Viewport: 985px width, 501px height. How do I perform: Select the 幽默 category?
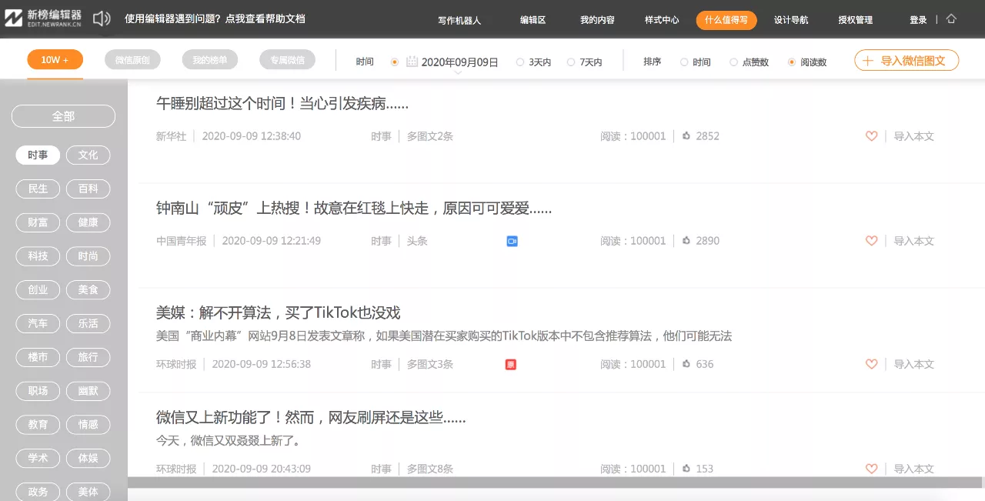[x=88, y=391]
